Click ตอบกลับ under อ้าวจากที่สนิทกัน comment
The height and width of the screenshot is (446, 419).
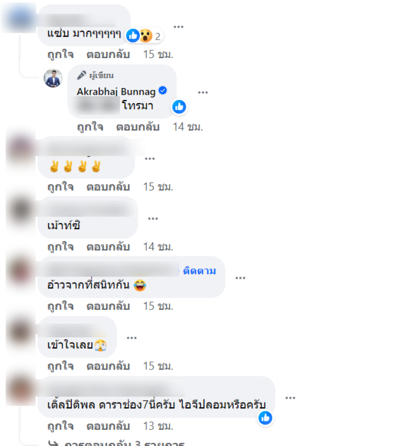click(108, 306)
